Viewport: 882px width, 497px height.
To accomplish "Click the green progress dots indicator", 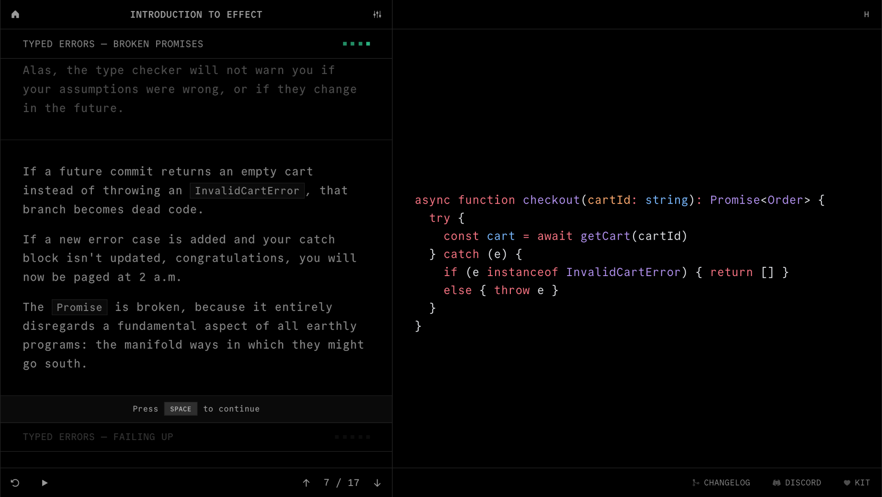I will [356, 44].
